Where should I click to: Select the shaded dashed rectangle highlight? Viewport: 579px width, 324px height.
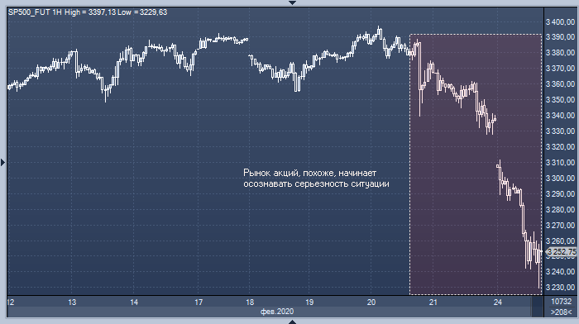pyautogui.click(x=476, y=164)
